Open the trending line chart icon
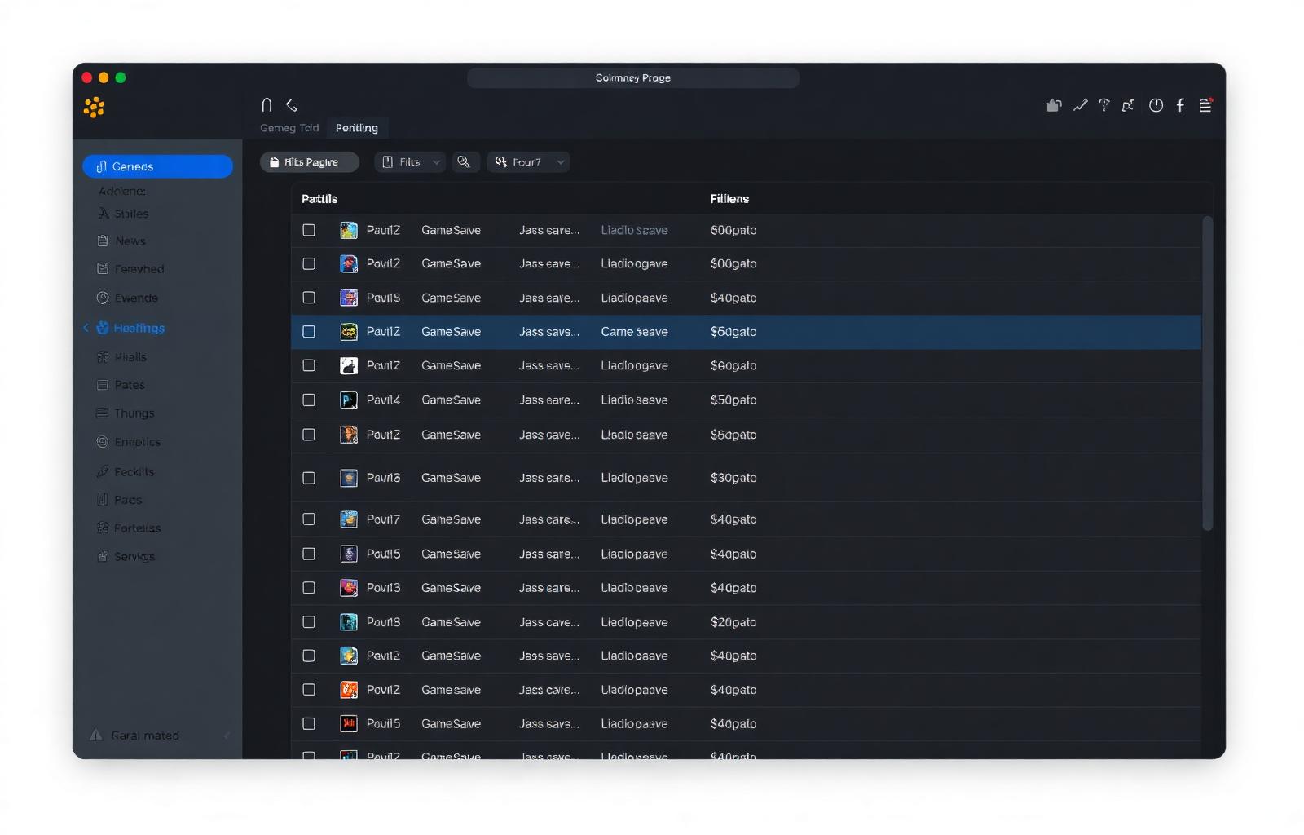 point(1080,104)
